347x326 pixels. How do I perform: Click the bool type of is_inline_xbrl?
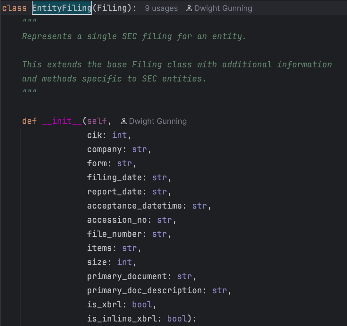(x=177, y=319)
